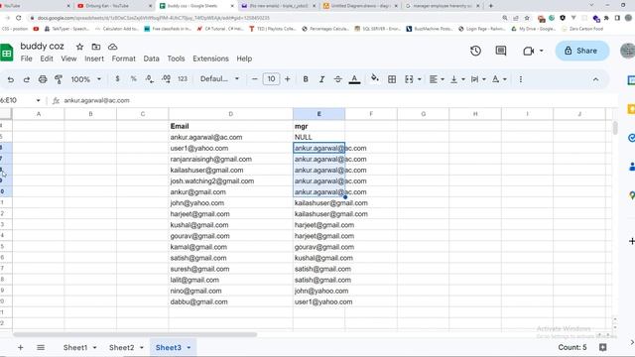This screenshot has width=635, height=357.
Task: Open more number formats 123
Action: pyautogui.click(x=183, y=79)
